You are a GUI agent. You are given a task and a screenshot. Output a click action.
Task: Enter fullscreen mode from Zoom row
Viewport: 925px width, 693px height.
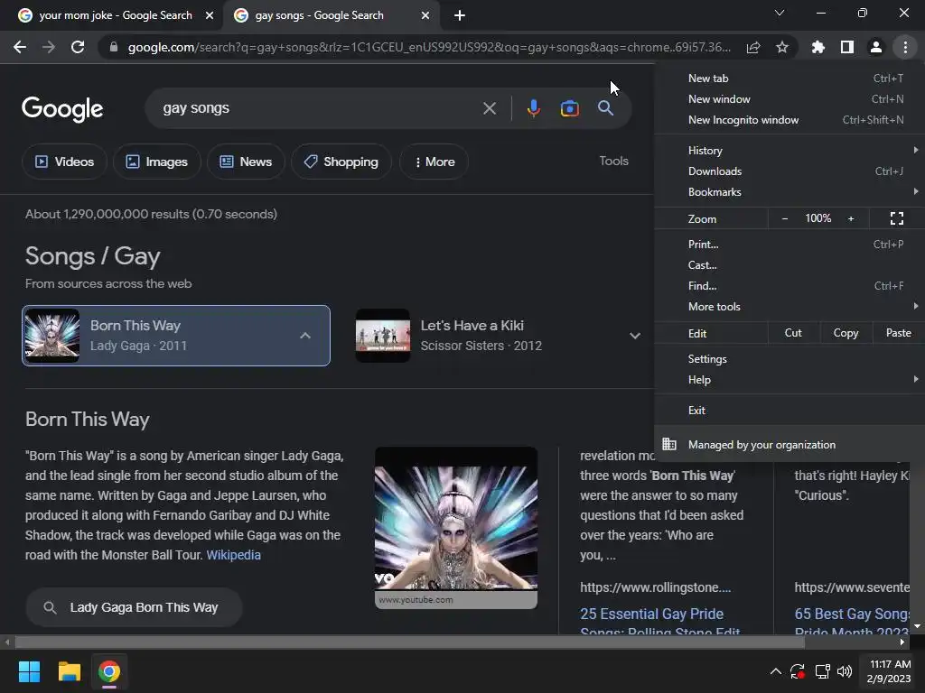pyautogui.click(x=897, y=218)
